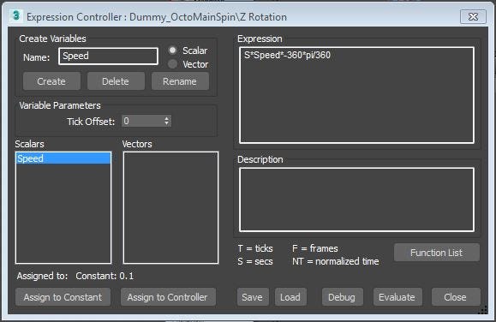The width and height of the screenshot is (496, 322).
Task: Click the Delete variable button
Action: point(116,81)
